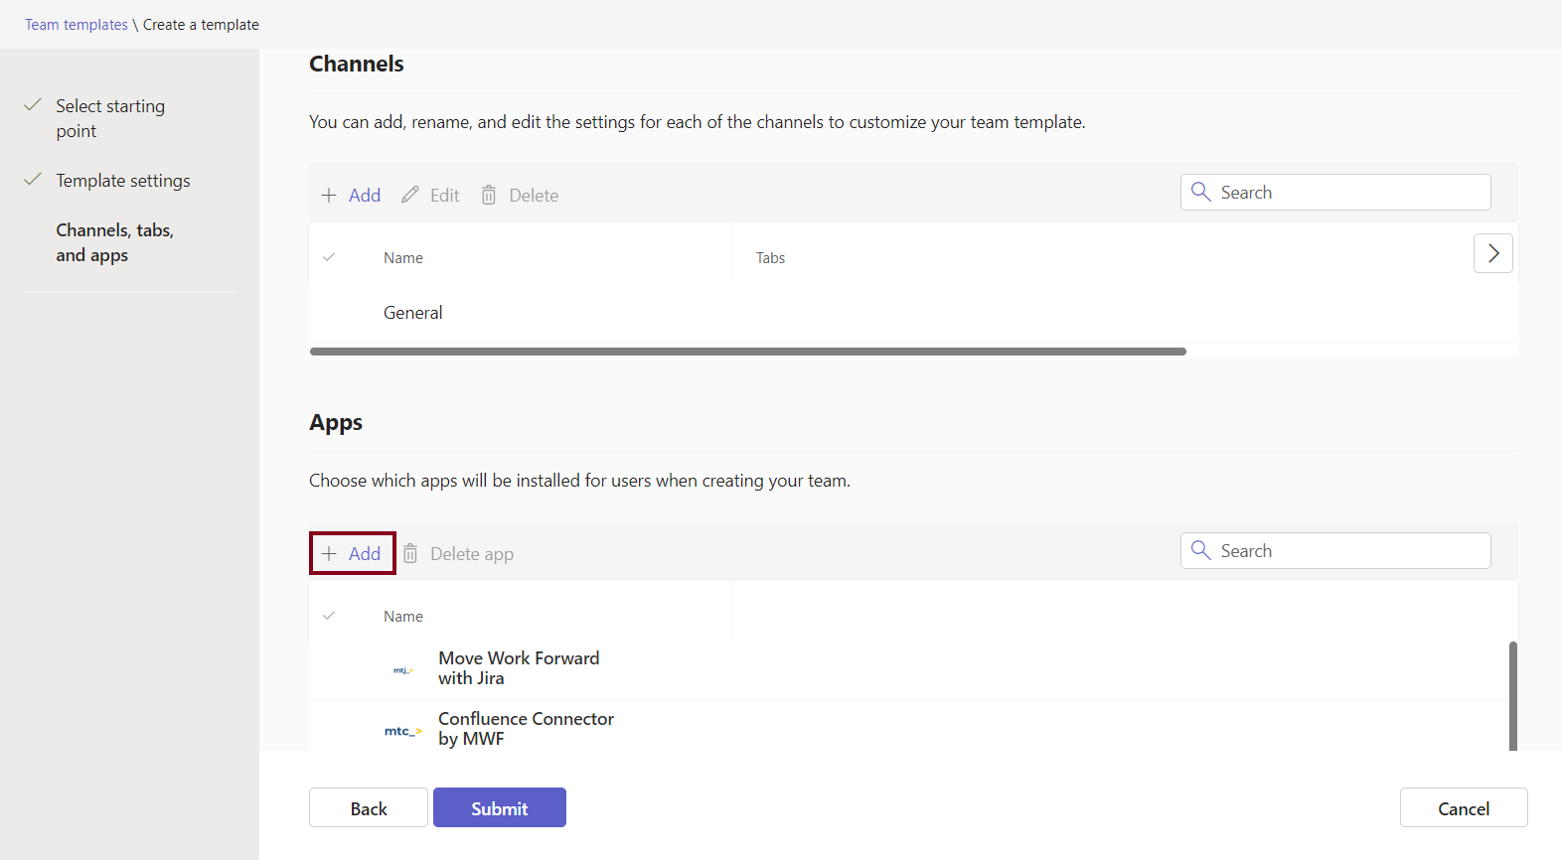The height and width of the screenshot is (860, 1562).
Task: Click the Move Work Forward with Jira icon
Action: pos(402,670)
